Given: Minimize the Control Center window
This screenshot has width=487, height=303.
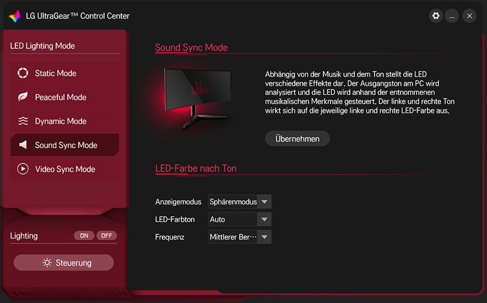Looking at the screenshot, I should coord(452,16).
